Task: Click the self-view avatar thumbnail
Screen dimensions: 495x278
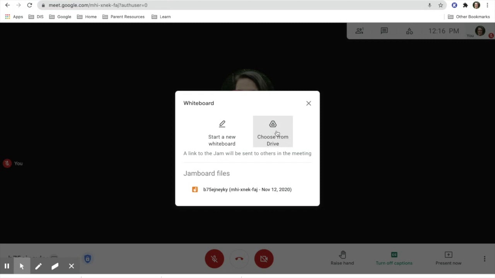Action: pyautogui.click(x=480, y=31)
